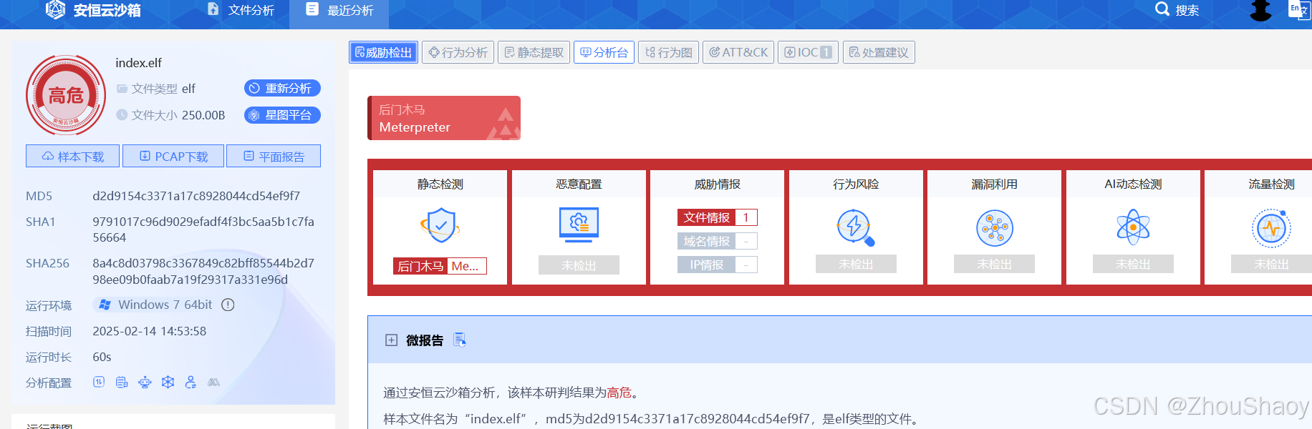Viewport: 1312px width, 429px height.
Task: Click the robot config icon in 分析配置
Action: 145,383
